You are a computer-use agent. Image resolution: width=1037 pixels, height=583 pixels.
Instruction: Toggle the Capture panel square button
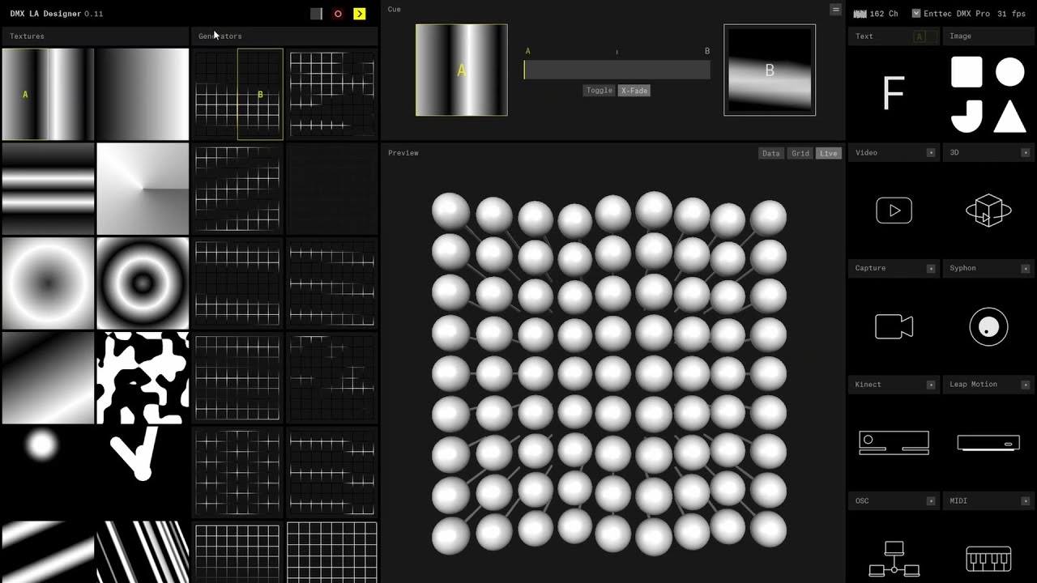click(931, 268)
